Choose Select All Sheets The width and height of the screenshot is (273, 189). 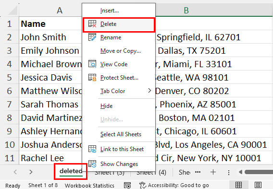119,134
